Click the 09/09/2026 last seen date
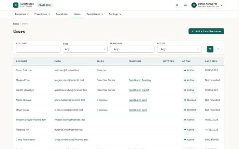 pyautogui.click(x=212, y=139)
